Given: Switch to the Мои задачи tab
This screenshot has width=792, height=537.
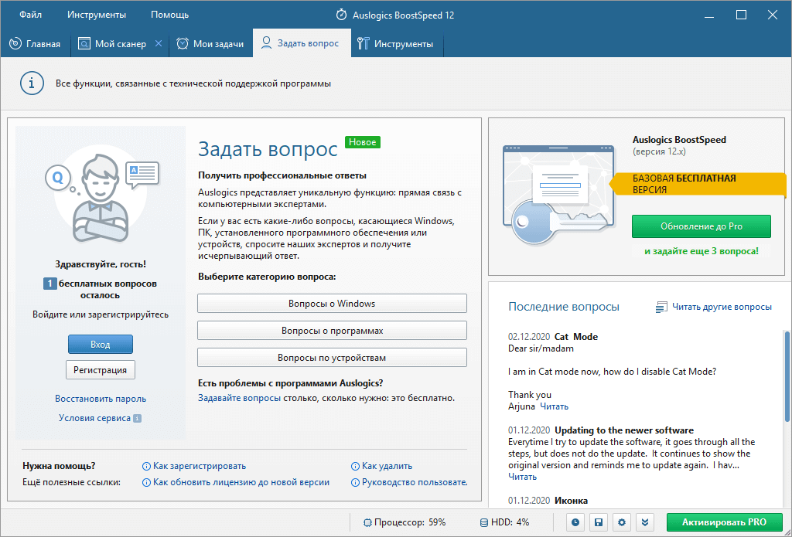Looking at the screenshot, I should 210,44.
